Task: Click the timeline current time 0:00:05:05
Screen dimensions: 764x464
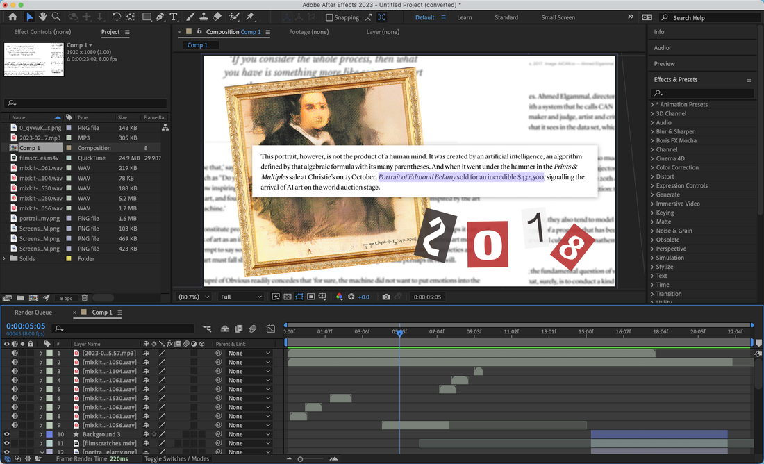Action: pos(26,326)
